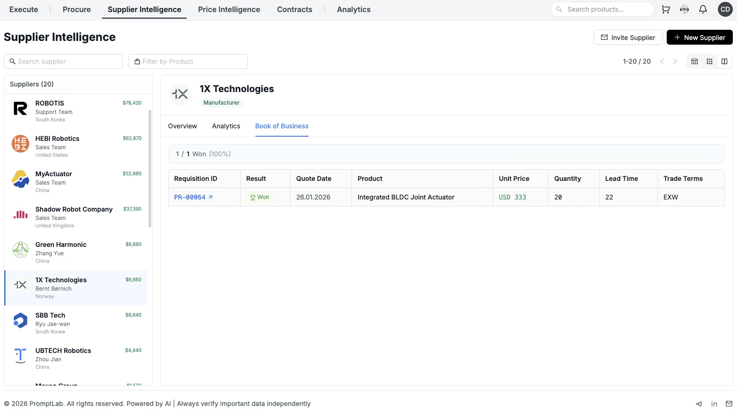Go to previous page of suppliers
737x412 pixels.
coord(662,61)
